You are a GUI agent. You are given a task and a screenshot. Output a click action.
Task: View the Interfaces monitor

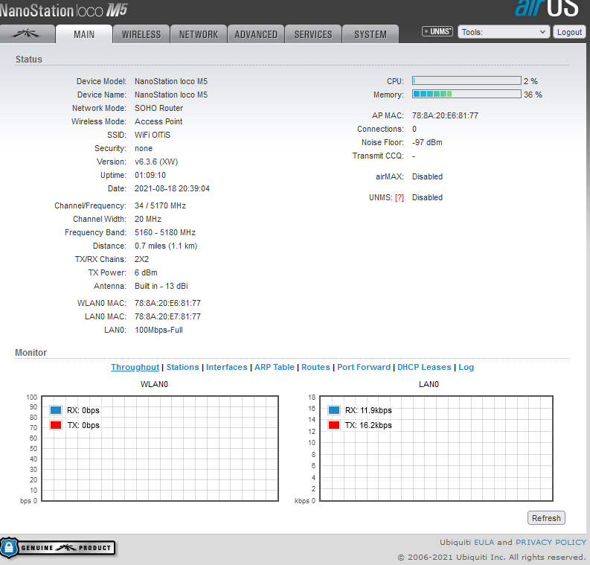226,368
